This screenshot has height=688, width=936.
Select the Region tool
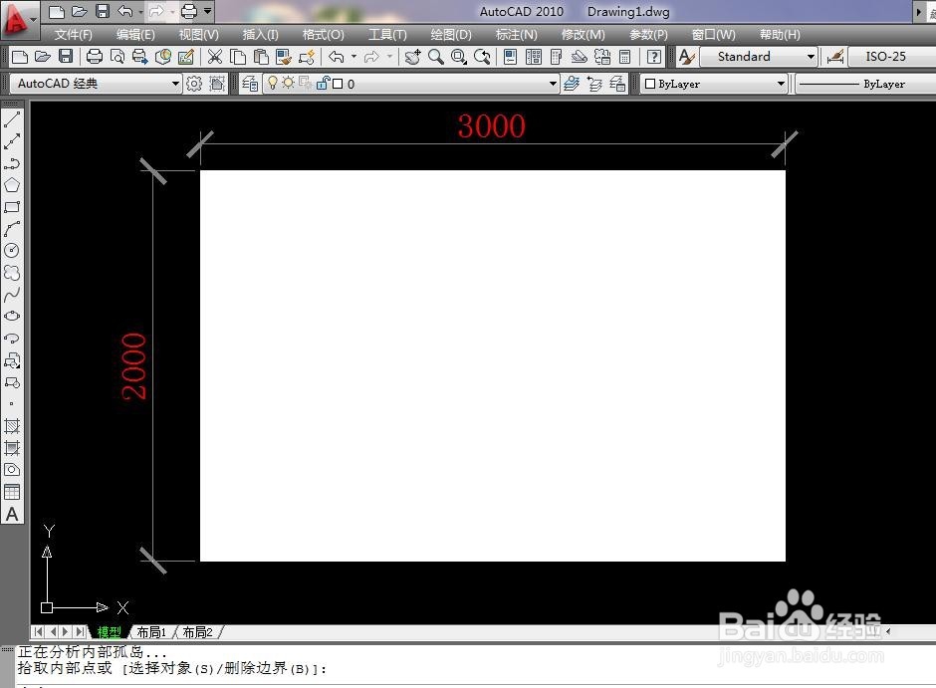tap(12, 470)
